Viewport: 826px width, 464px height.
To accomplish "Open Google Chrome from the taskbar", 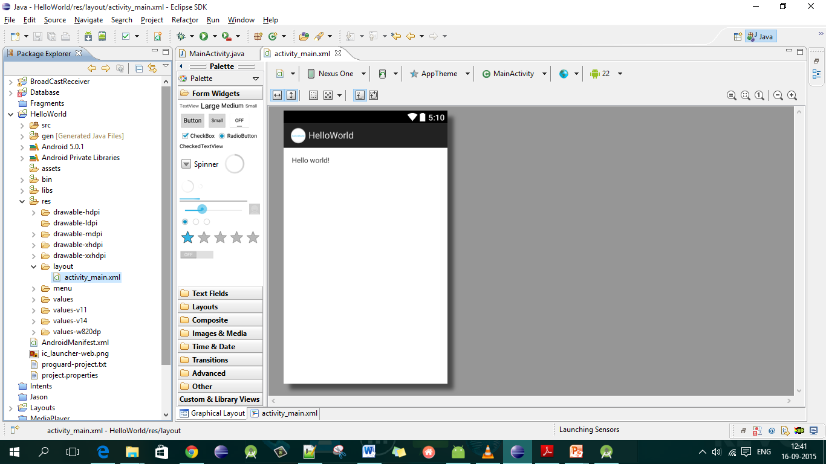I will click(x=192, y=451).
